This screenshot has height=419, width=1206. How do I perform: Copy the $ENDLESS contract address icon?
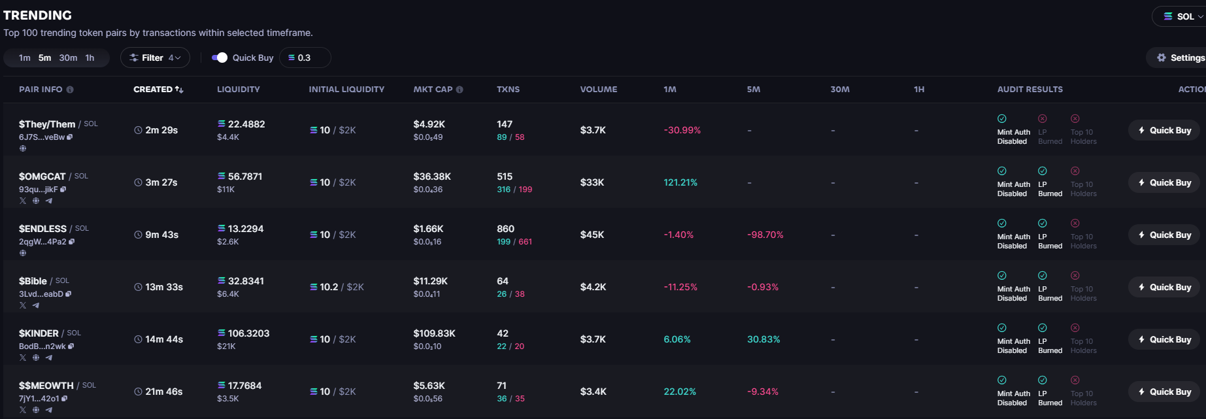tap(72, 241)
